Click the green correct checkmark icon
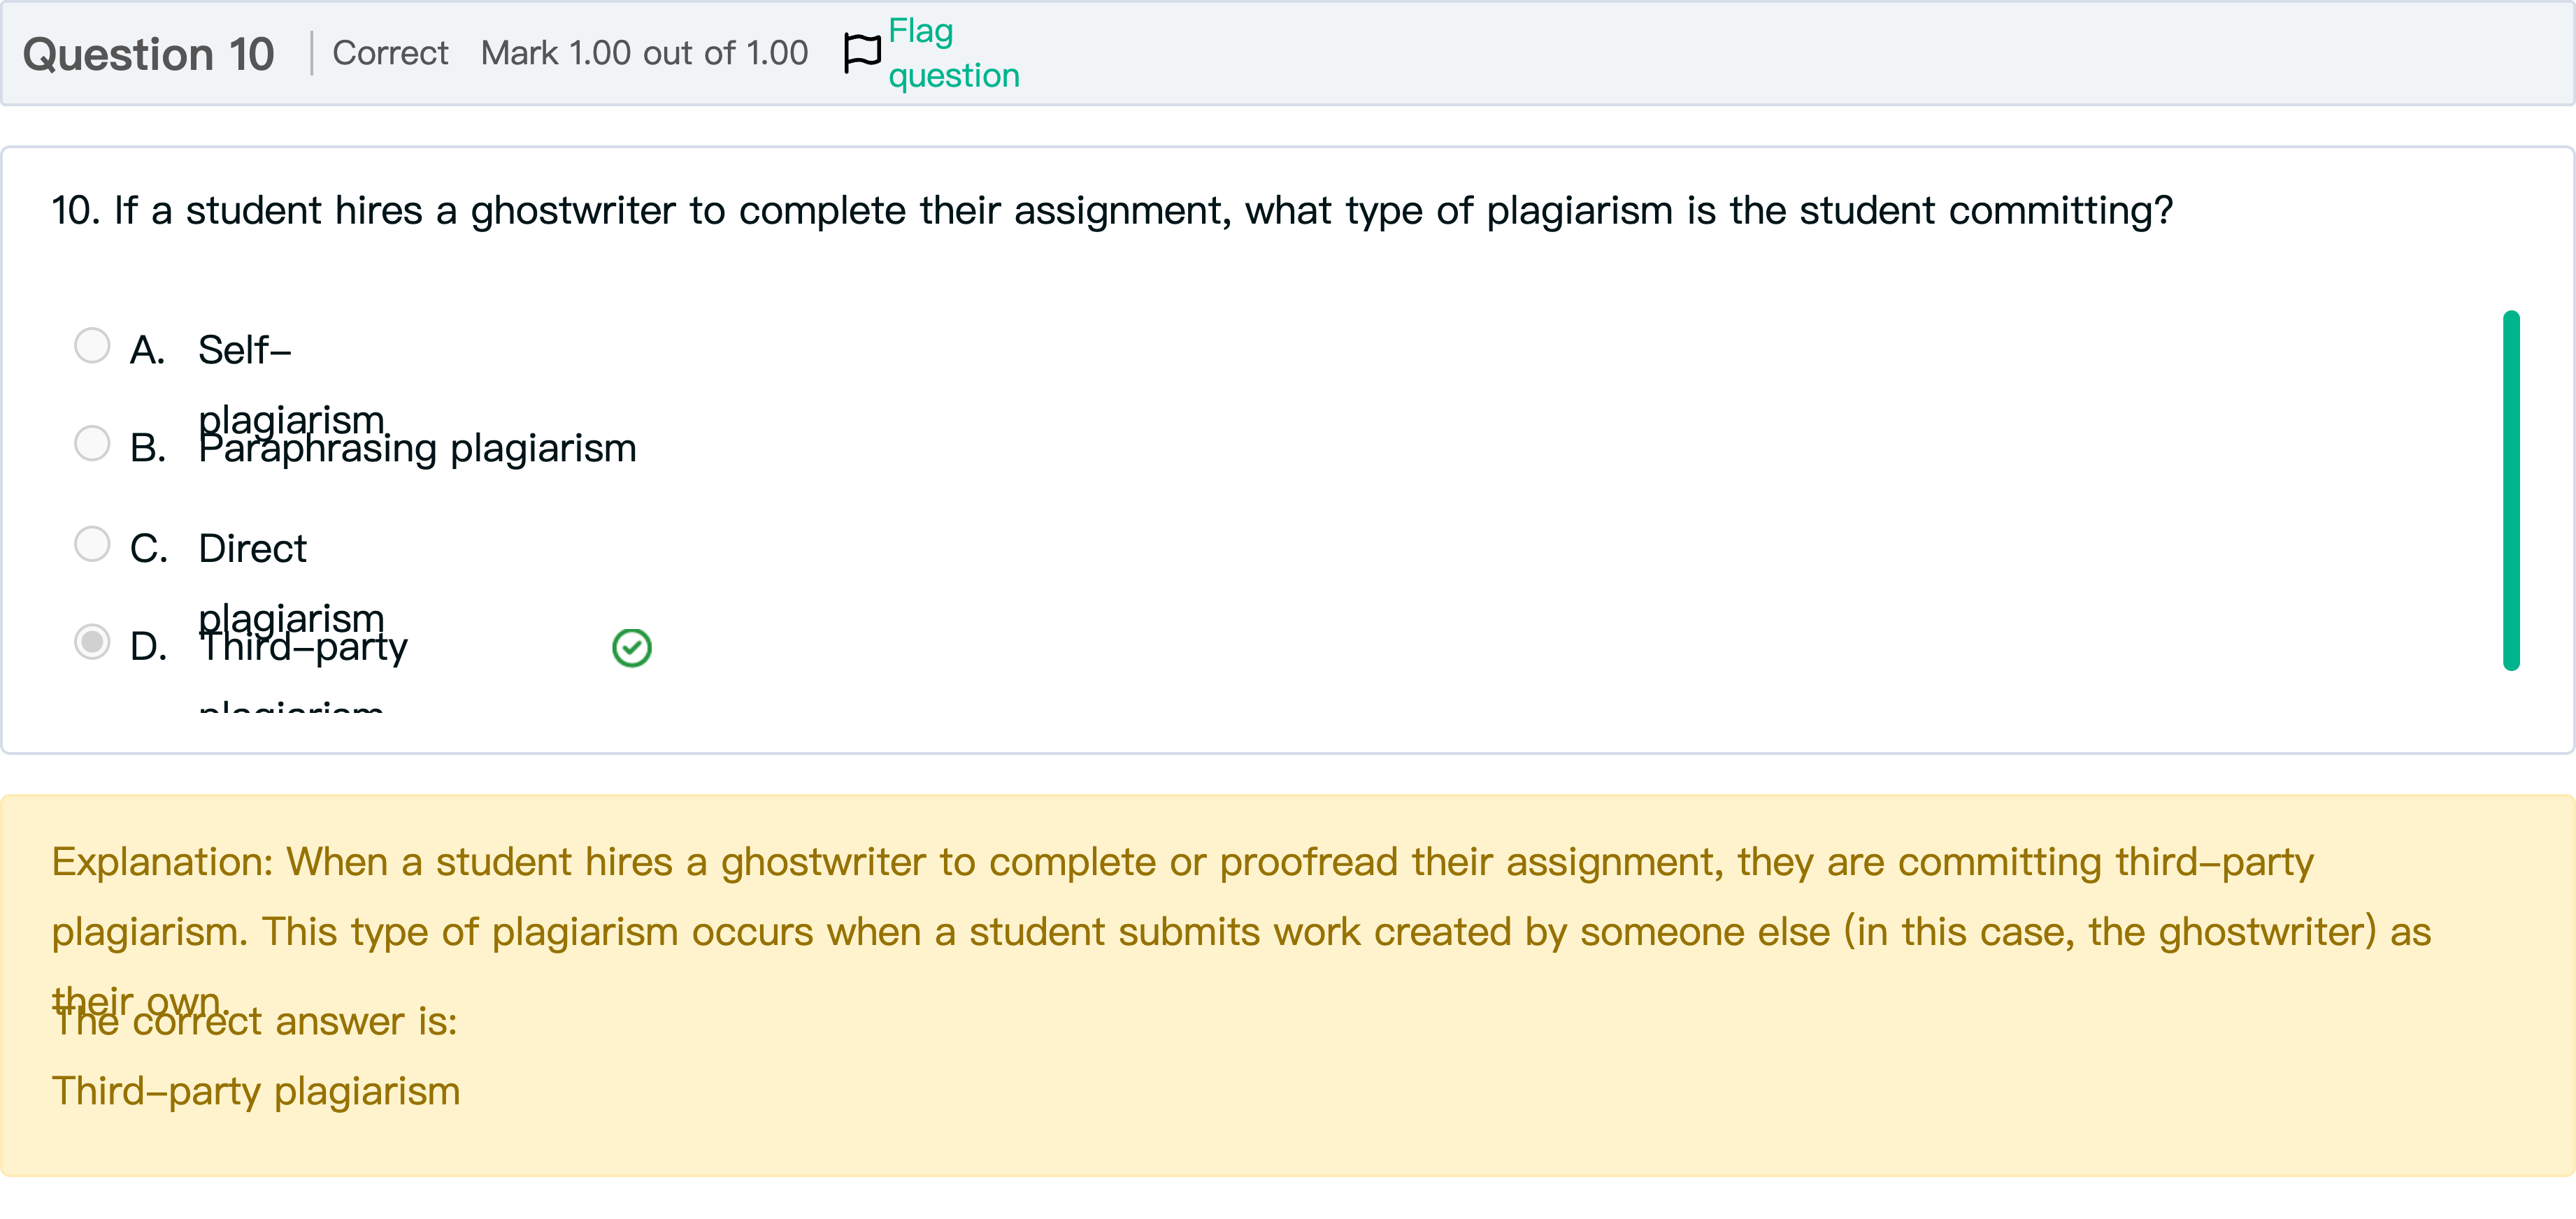 click(631, 648)
